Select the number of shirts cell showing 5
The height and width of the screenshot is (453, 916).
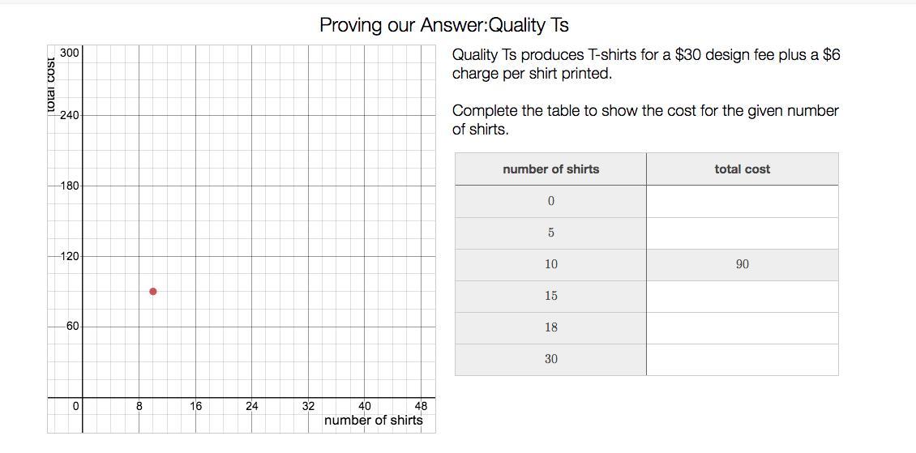[x=551, y=233]
